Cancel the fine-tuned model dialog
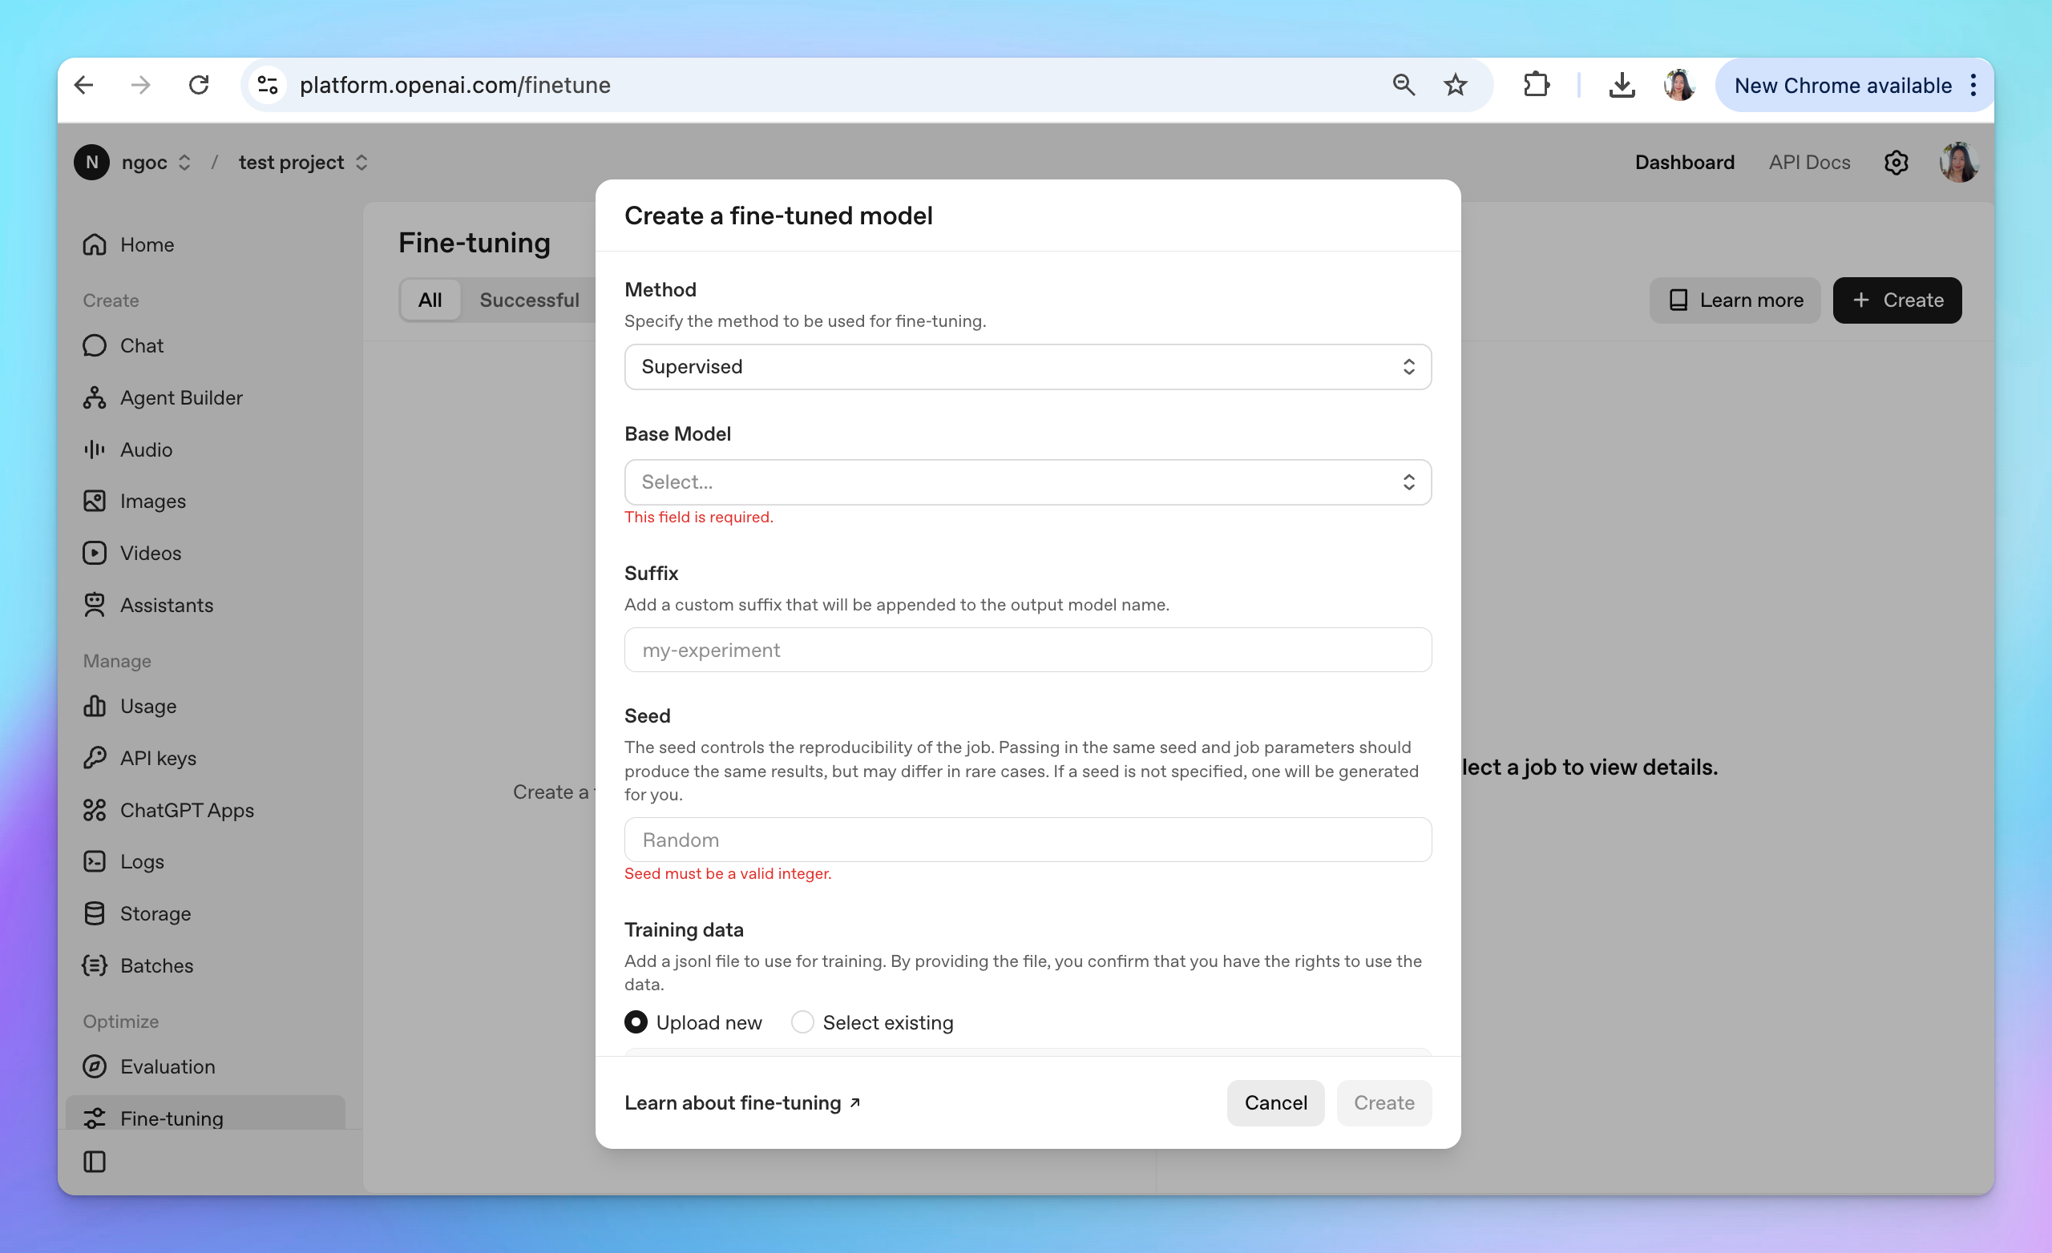Viewport: 2052px width, 1253px height. click(x=1274, y=1102)
